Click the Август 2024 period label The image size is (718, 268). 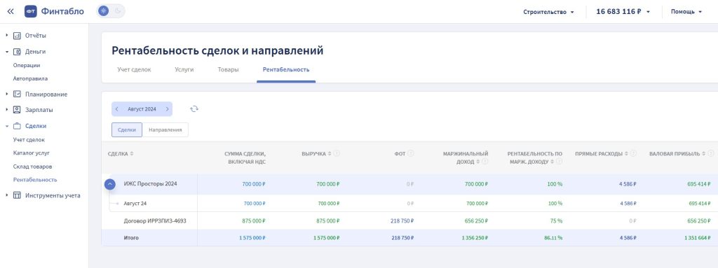click(142, 109)
